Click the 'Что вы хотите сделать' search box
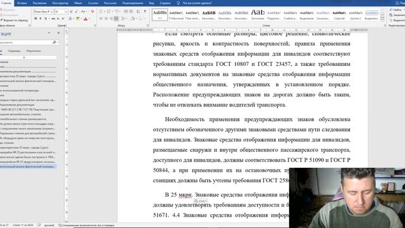 click(x=197, y=3)
